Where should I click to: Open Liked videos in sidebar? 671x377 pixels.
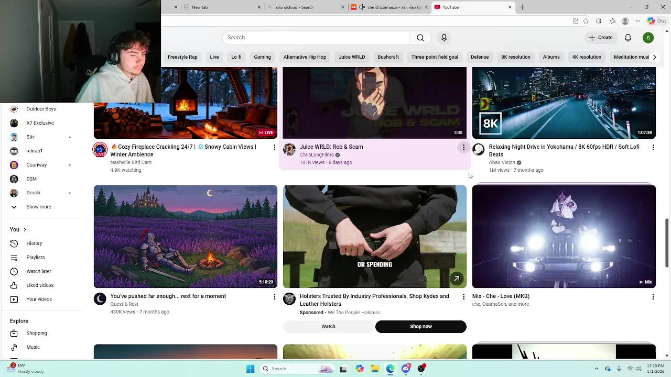click(x=41, y=285)
